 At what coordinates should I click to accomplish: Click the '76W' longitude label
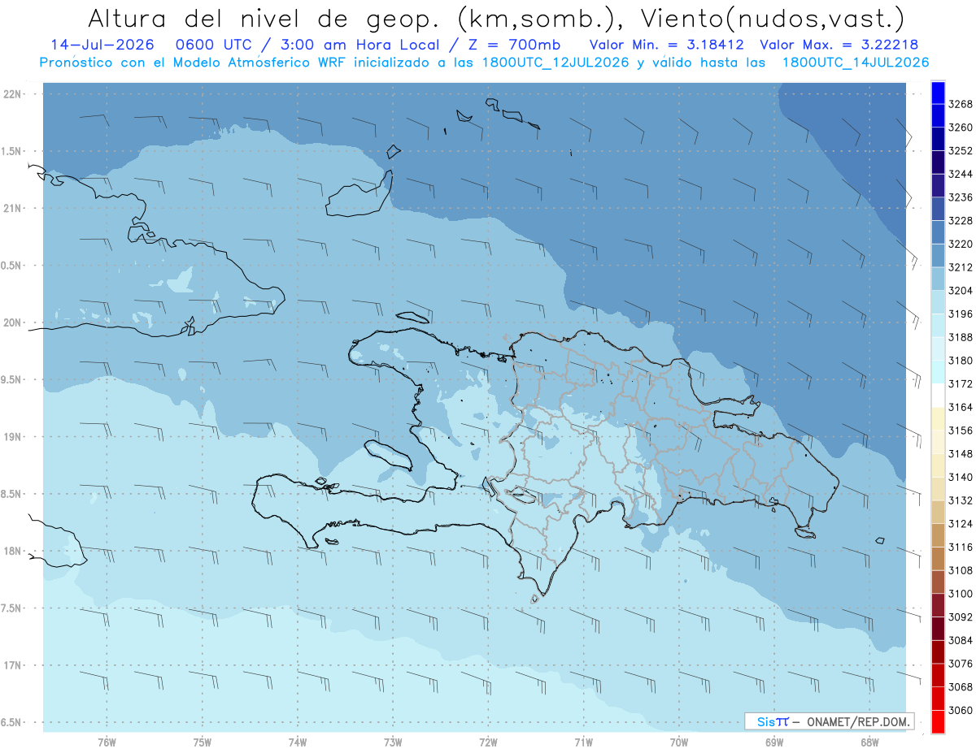(x=107, y=741)
